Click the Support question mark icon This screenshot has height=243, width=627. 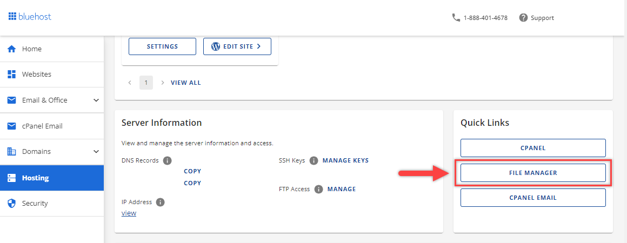pyautogui.click(x=523, y=18)
